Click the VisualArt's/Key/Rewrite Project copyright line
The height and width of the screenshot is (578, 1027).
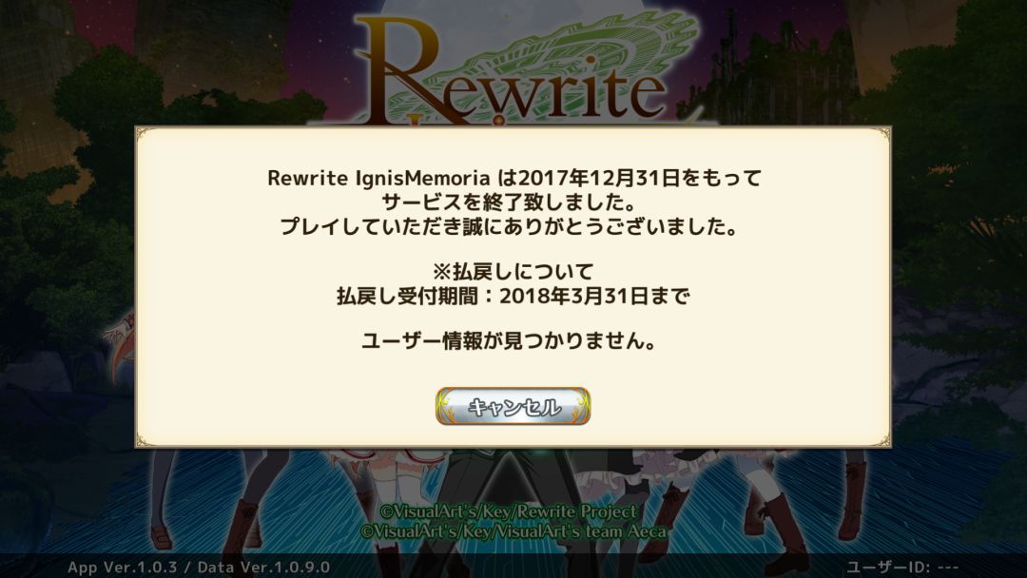pyautogui.click(x=508, y=511)
